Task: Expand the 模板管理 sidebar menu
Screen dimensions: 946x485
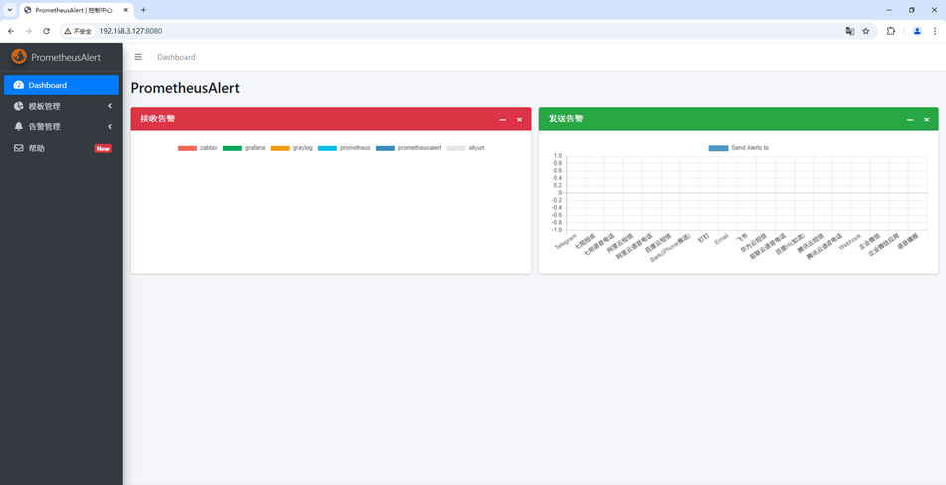Action: coord(62,106)
